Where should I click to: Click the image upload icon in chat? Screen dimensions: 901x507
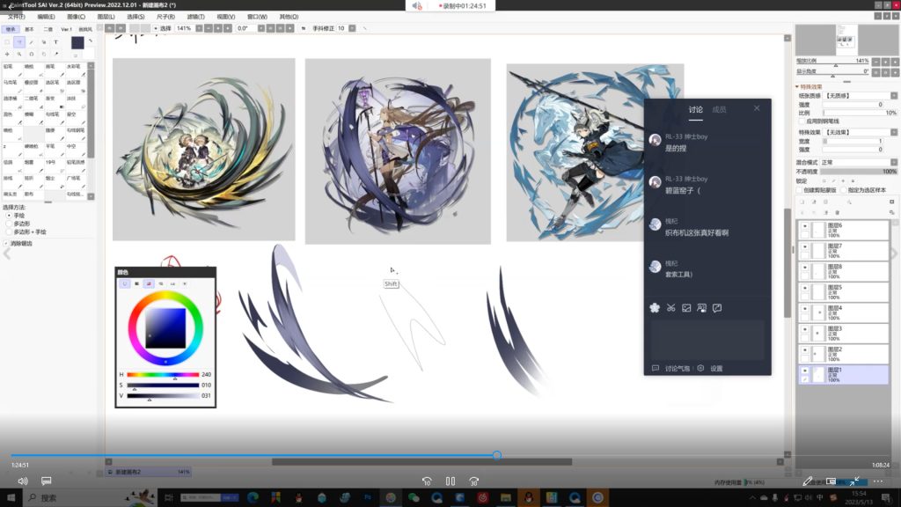coord(686,307)
